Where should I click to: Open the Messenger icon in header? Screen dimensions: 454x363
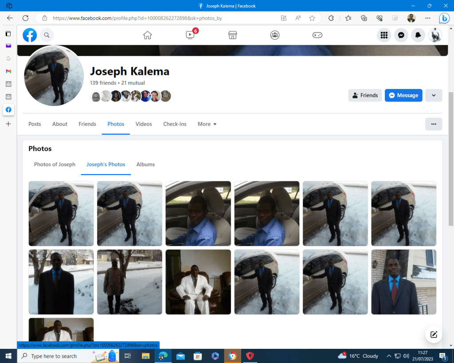[x=401, y=35]
